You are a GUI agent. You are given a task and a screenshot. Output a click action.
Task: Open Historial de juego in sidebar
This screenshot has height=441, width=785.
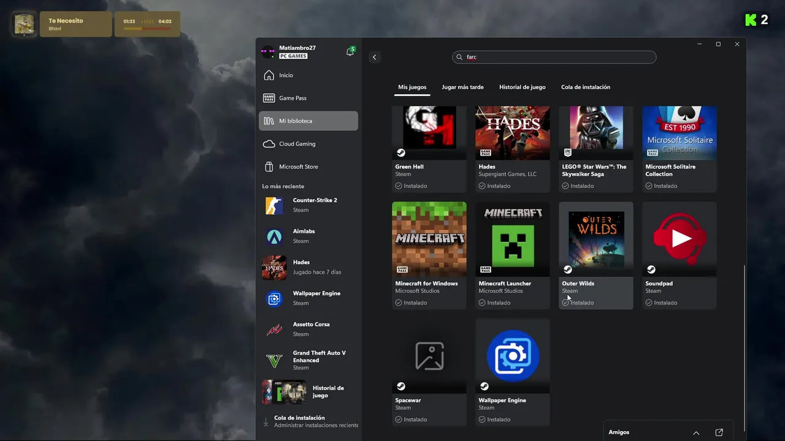308,392
